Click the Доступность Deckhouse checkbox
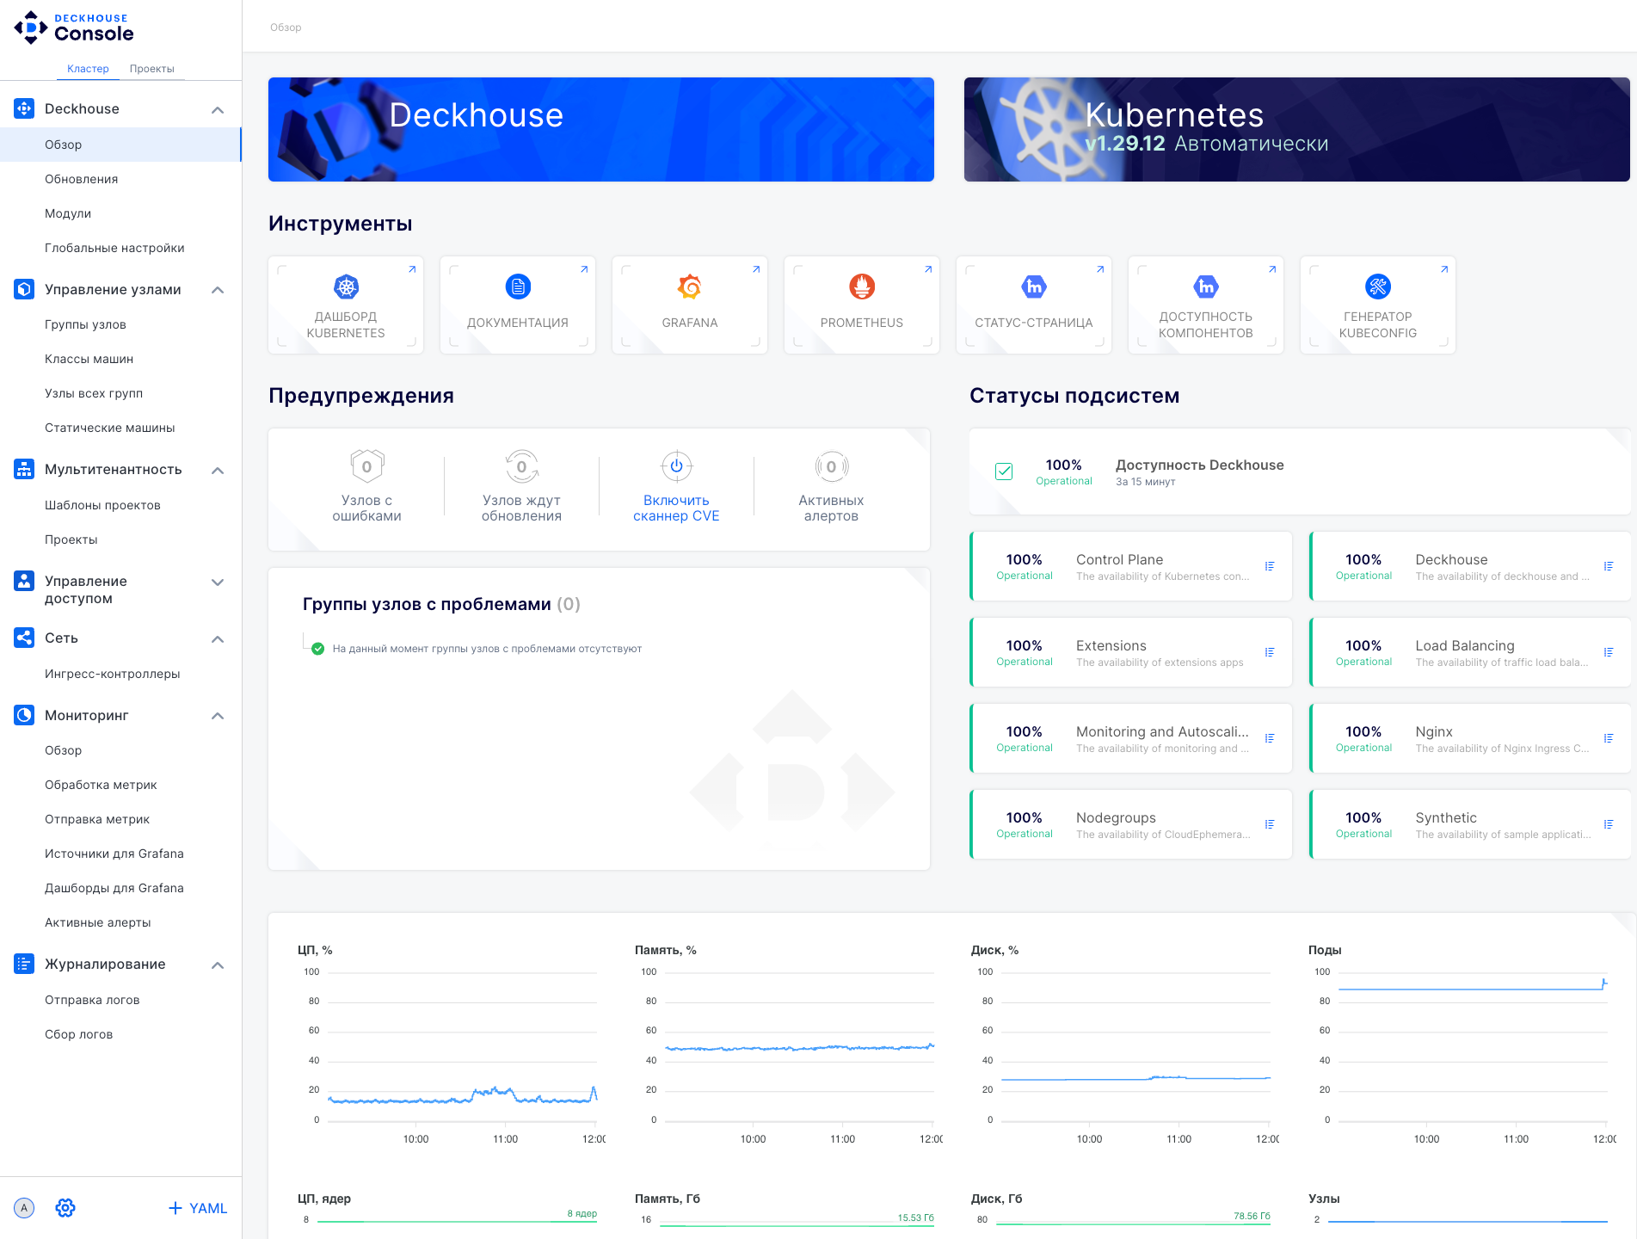 click(x=1003, y=472)
